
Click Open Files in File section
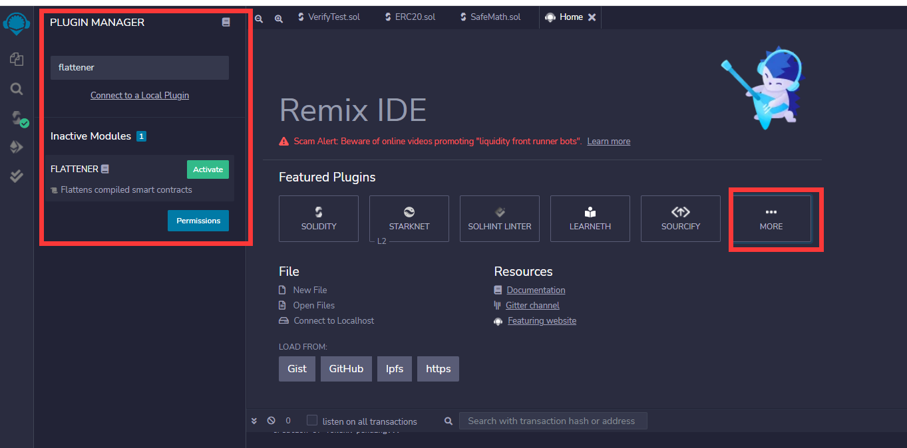point(314,305)
